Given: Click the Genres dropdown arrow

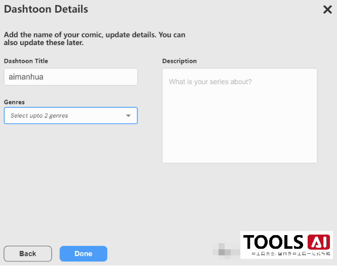Looking at the screenshot, I should point(128,116).
